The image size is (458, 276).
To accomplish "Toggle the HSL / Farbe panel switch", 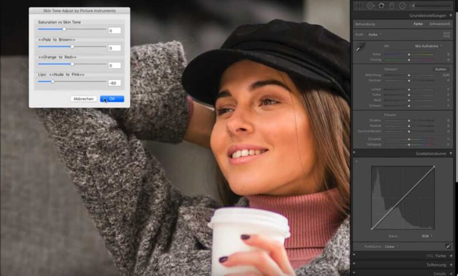I will (x=354, y=255).
